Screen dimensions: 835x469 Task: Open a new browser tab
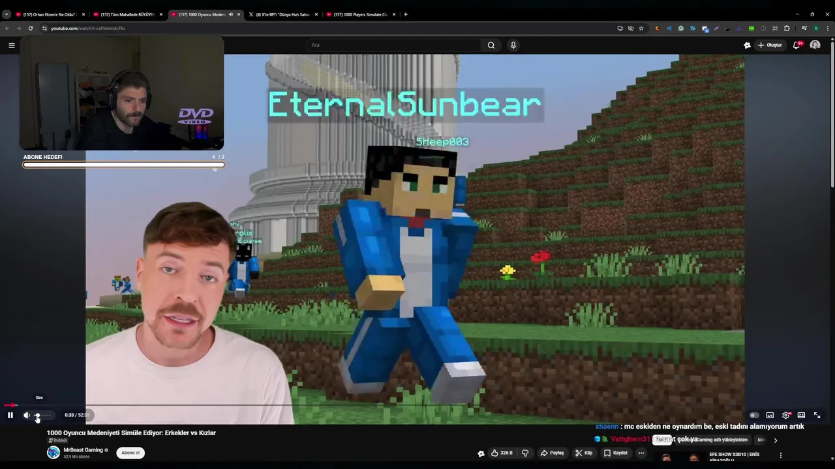(406, 14)
